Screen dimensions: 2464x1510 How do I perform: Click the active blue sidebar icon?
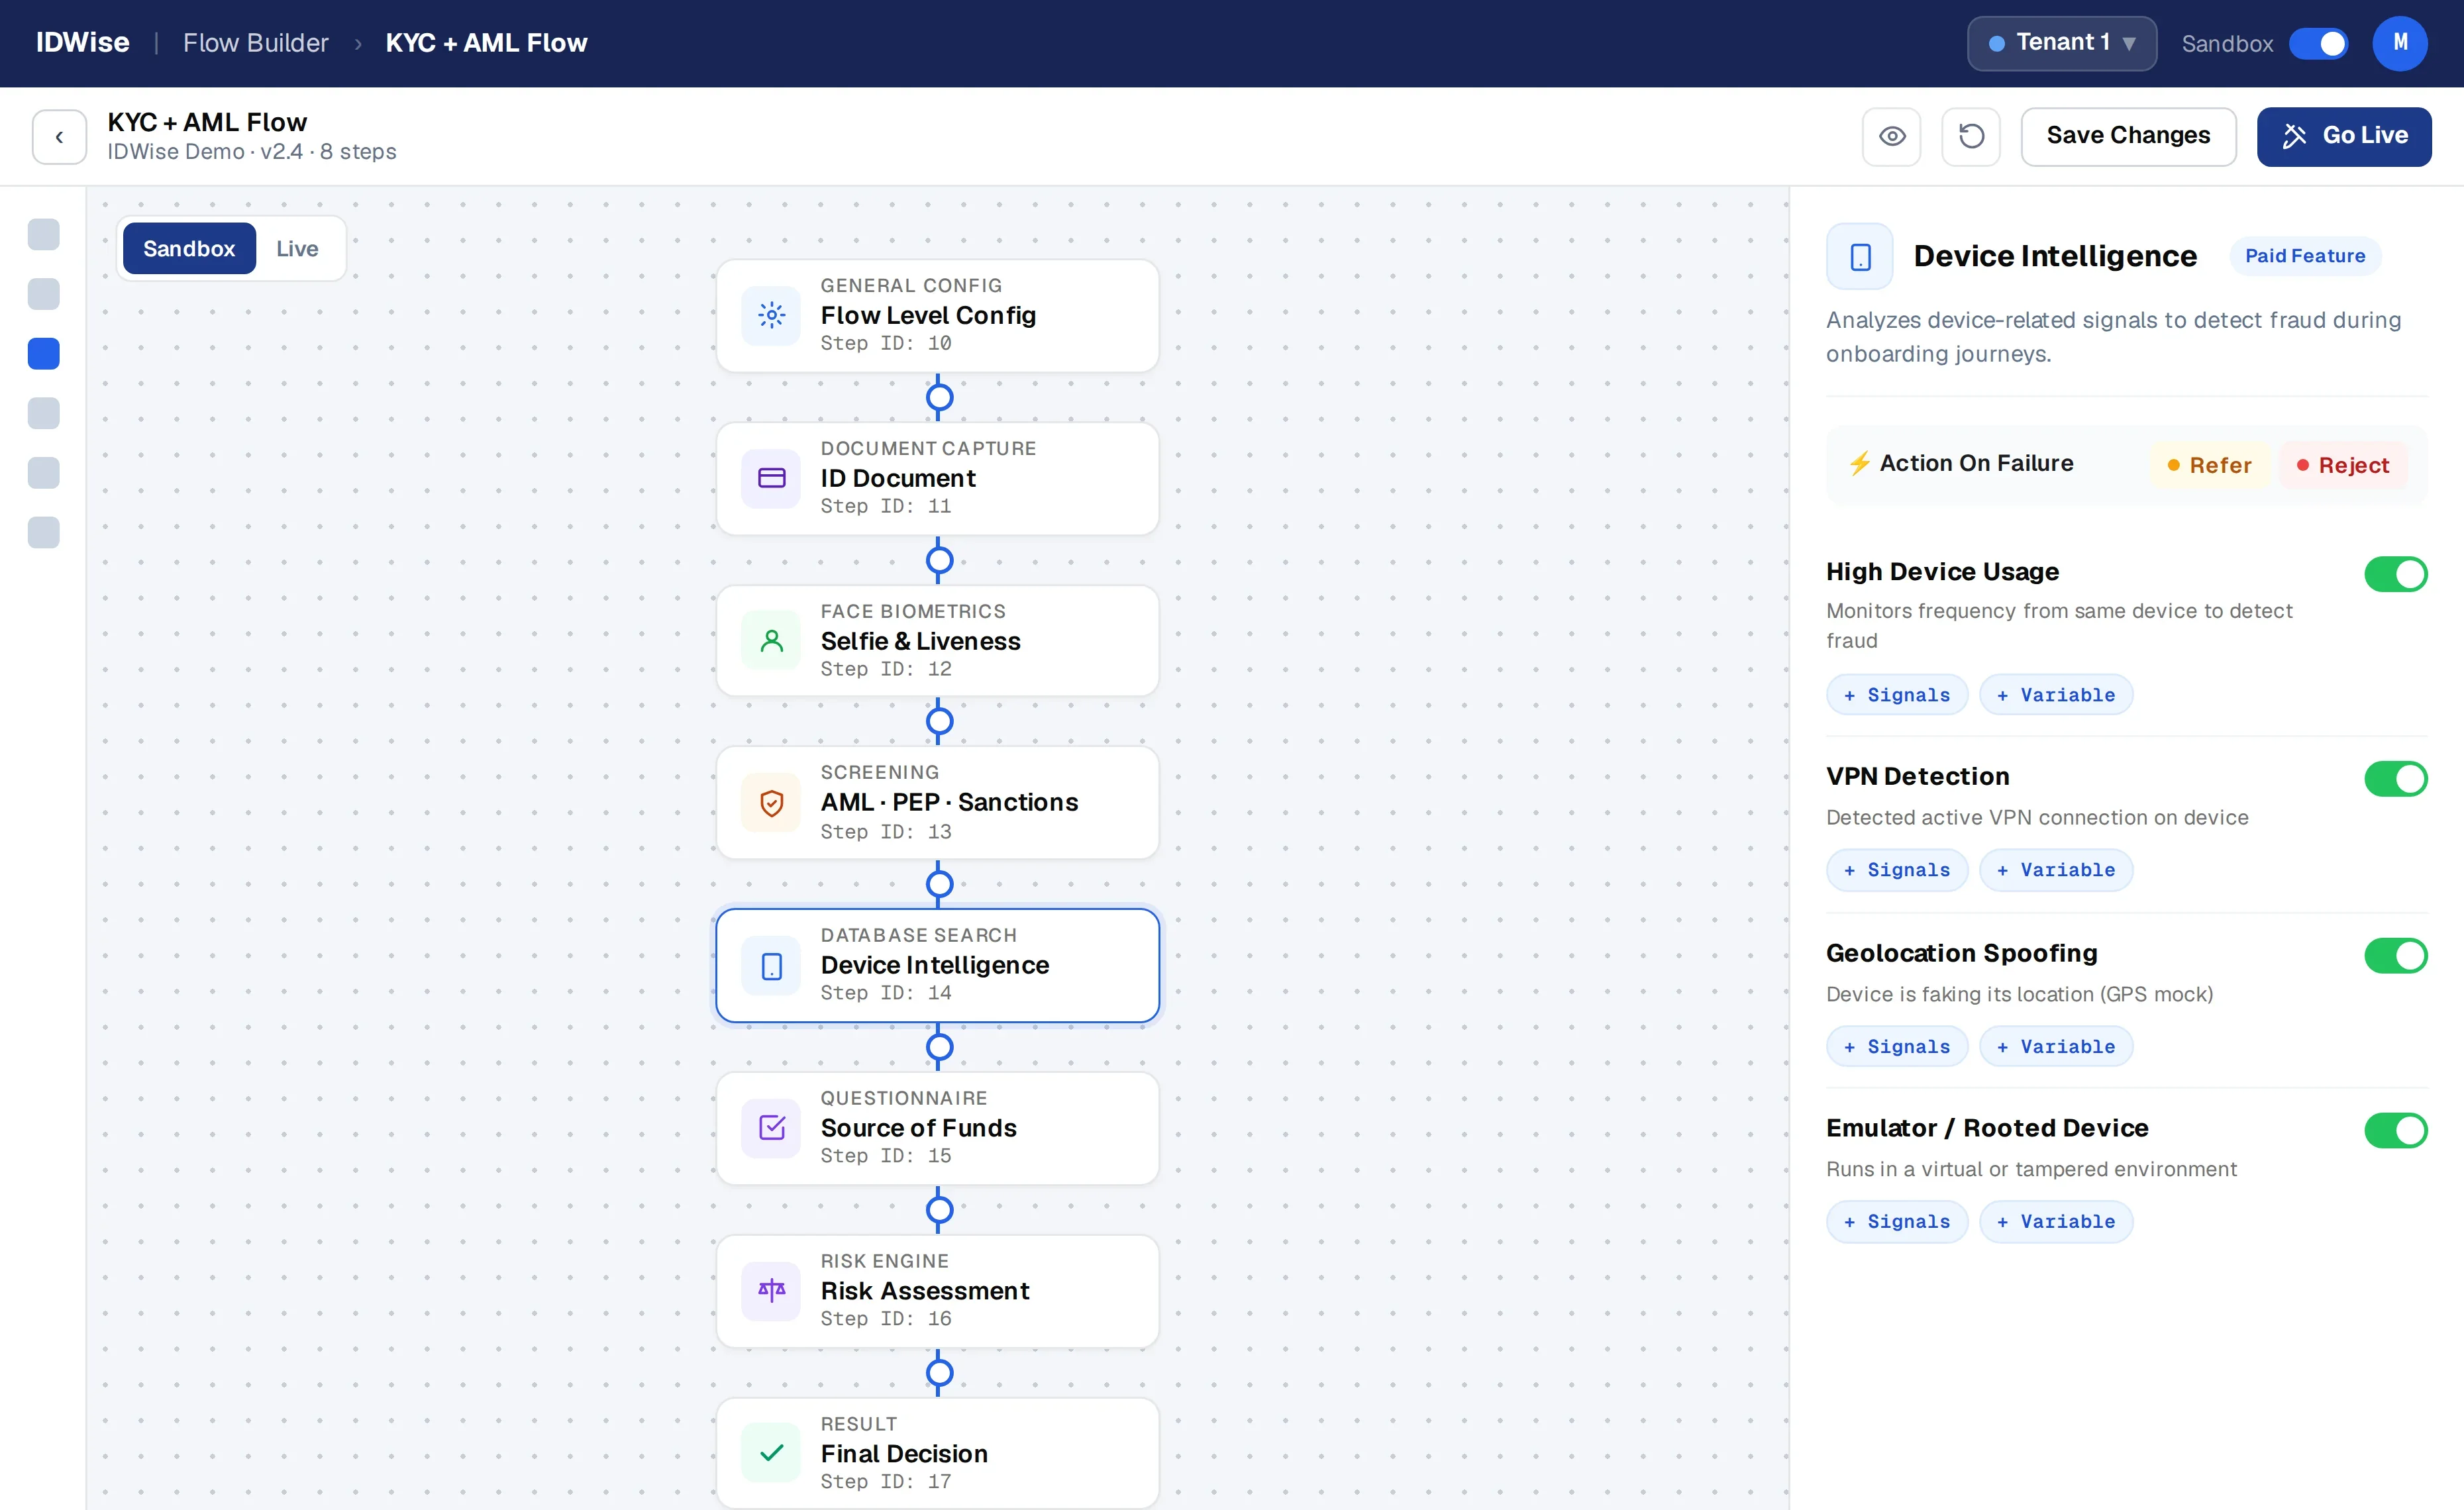[44, 353]
